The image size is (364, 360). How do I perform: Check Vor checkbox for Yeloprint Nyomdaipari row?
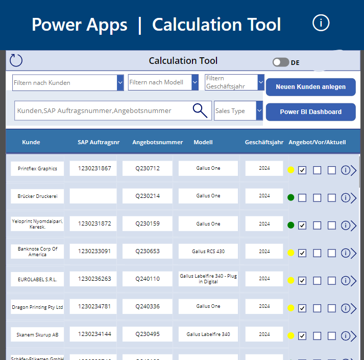pyautogui.click(x=317, y=226)
